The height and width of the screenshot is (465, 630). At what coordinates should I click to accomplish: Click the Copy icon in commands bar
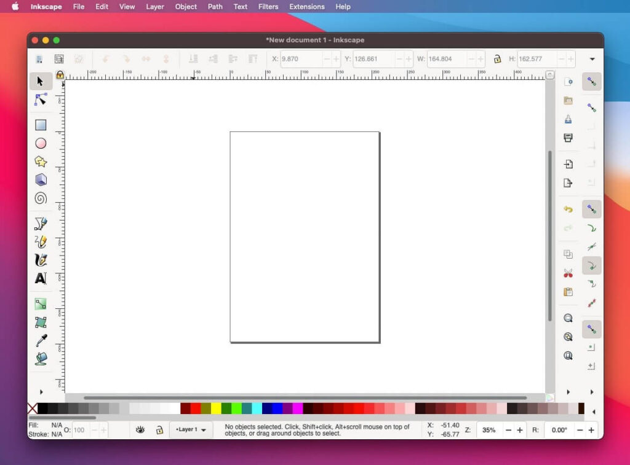click(x=568, y=254)
